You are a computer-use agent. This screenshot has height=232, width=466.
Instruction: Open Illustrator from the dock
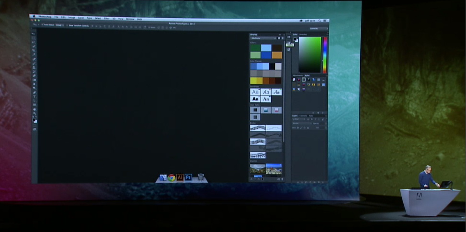coord(180,178)
